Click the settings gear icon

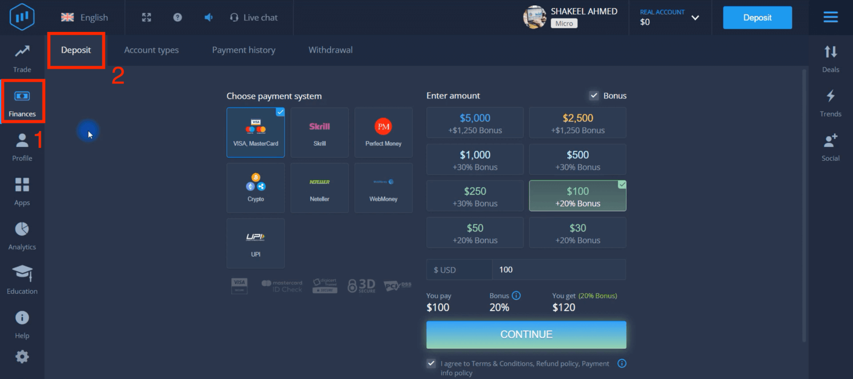(x=22, y=357)
